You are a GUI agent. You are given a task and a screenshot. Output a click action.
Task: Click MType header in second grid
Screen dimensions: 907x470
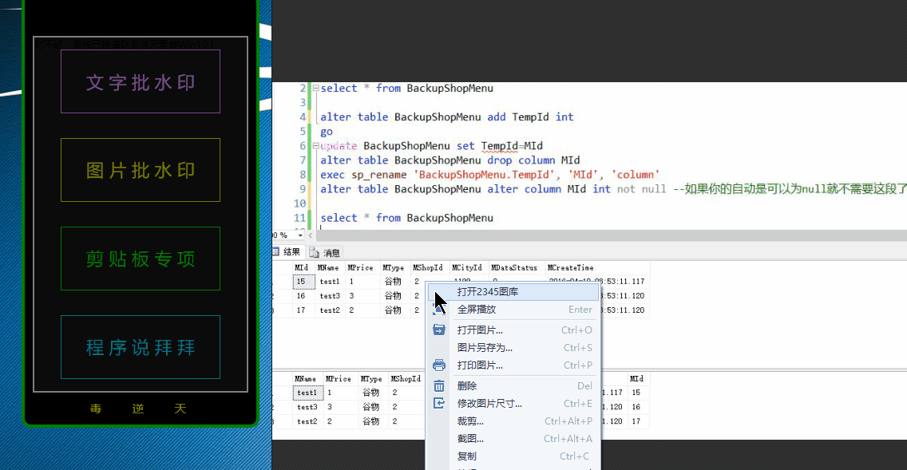coord(372,379)
